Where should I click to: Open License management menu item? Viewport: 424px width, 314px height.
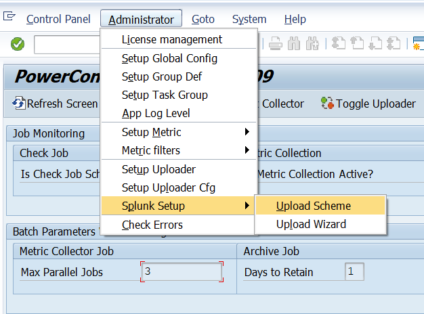click(x=172, y=40)
